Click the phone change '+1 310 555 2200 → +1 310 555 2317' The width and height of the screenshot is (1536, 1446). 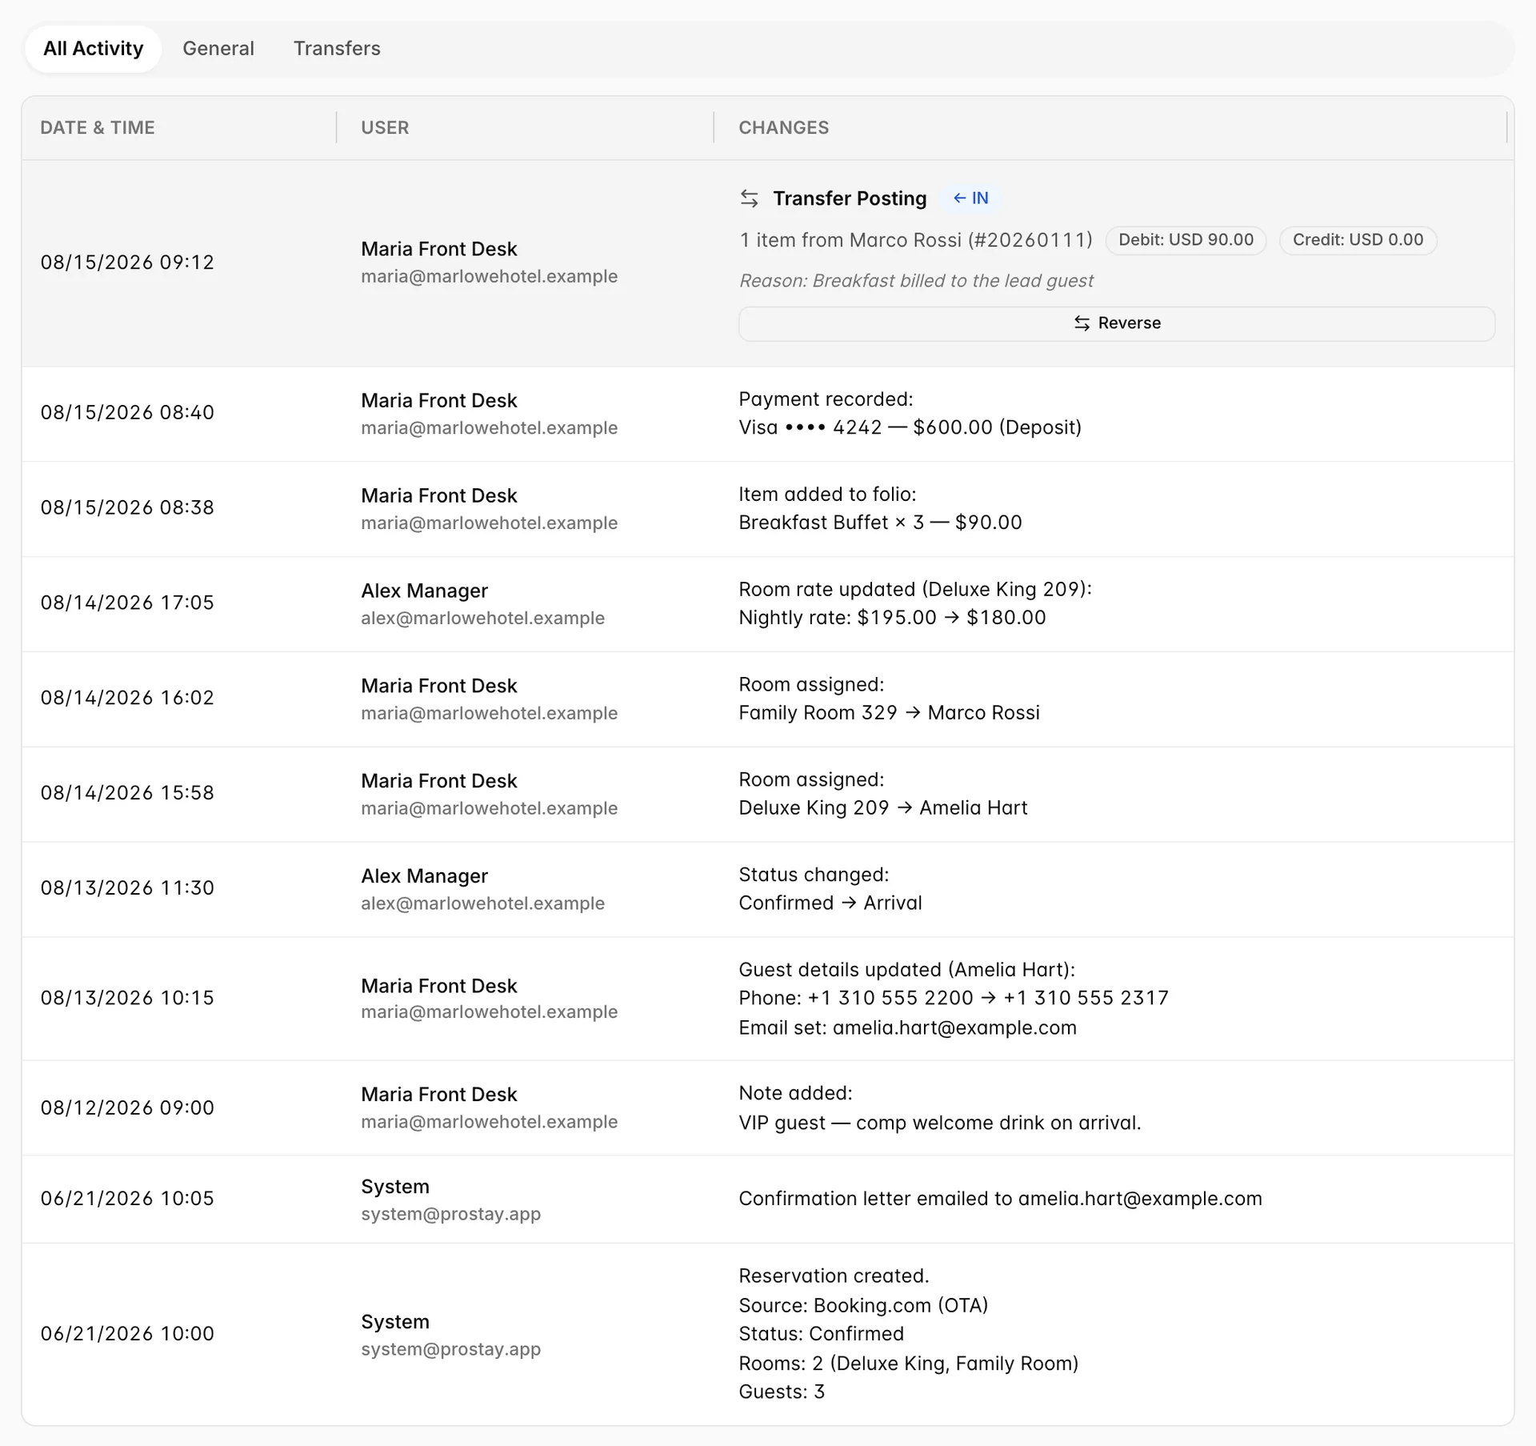tap(988, 999)
